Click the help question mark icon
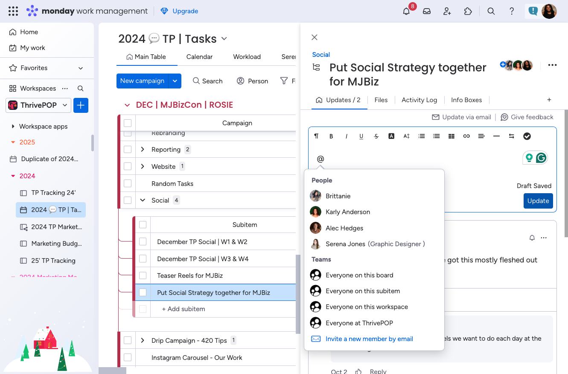 click(512, 12)
